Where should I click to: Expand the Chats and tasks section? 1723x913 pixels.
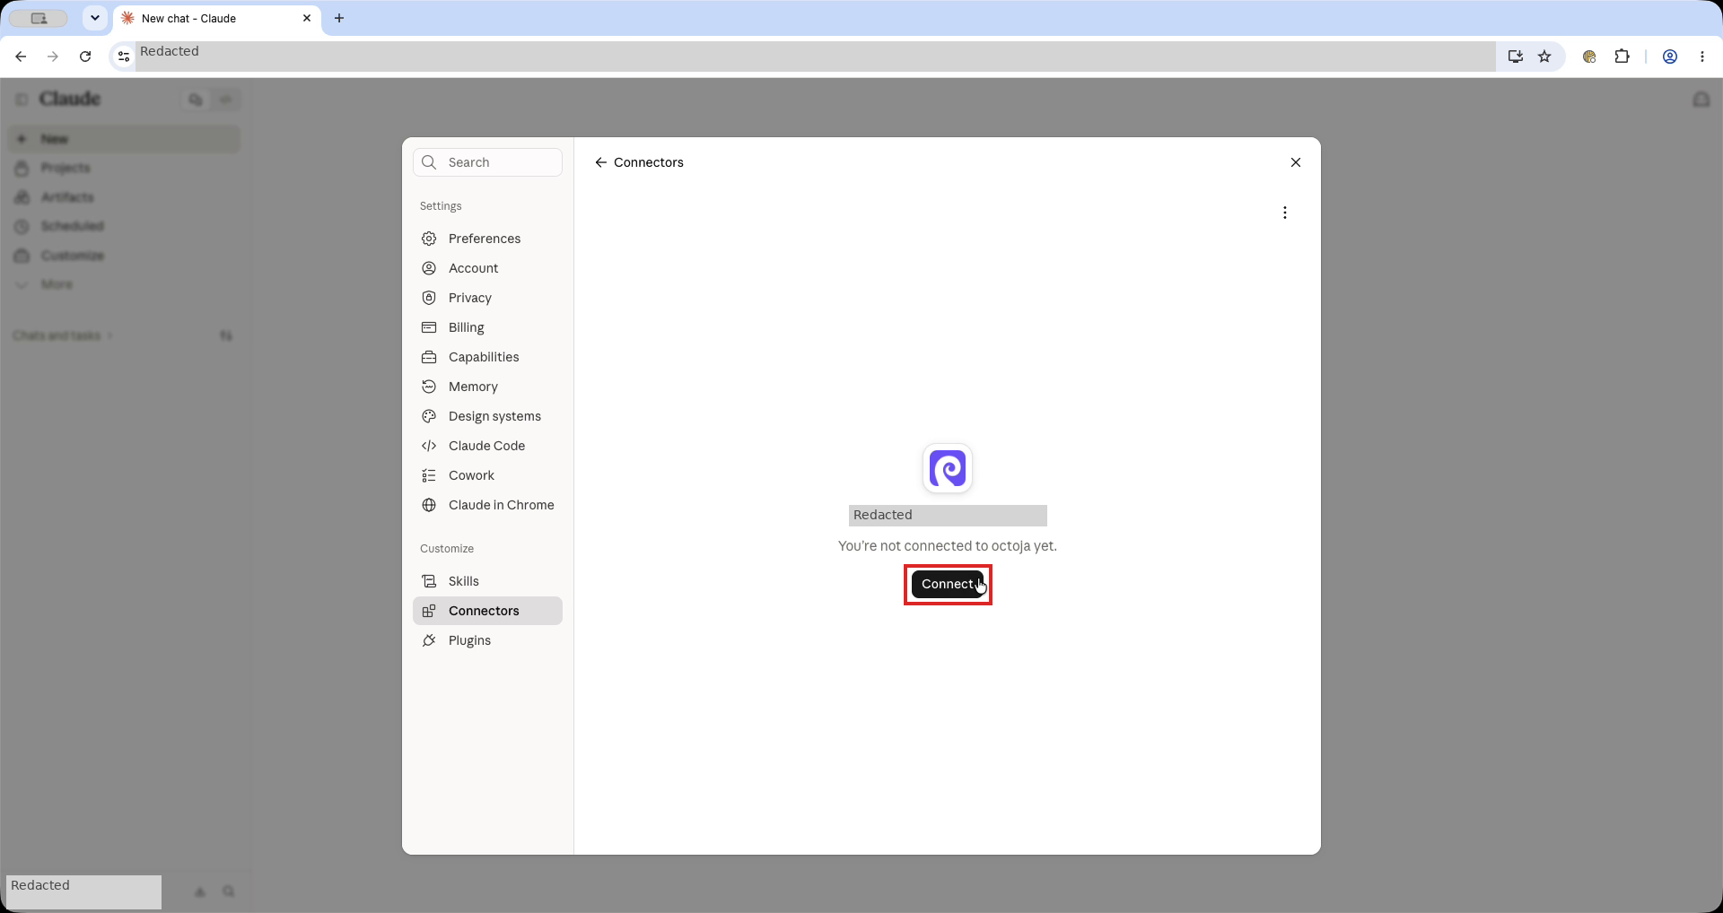[62, 335]
